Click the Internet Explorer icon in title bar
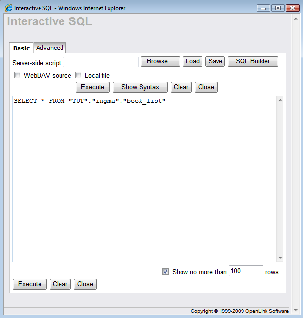Screen dimensions: 303x318 8,8
